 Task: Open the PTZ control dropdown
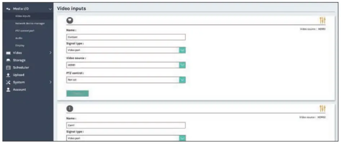182,80
